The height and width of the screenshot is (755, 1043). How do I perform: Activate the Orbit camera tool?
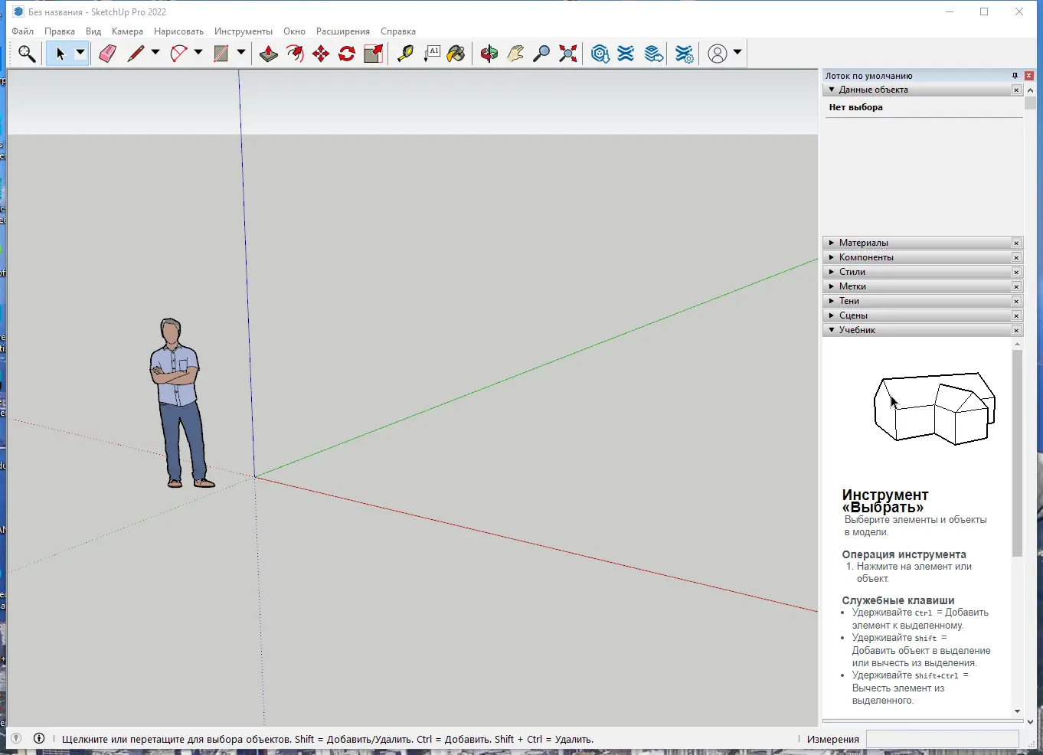(x=489, y=54)
